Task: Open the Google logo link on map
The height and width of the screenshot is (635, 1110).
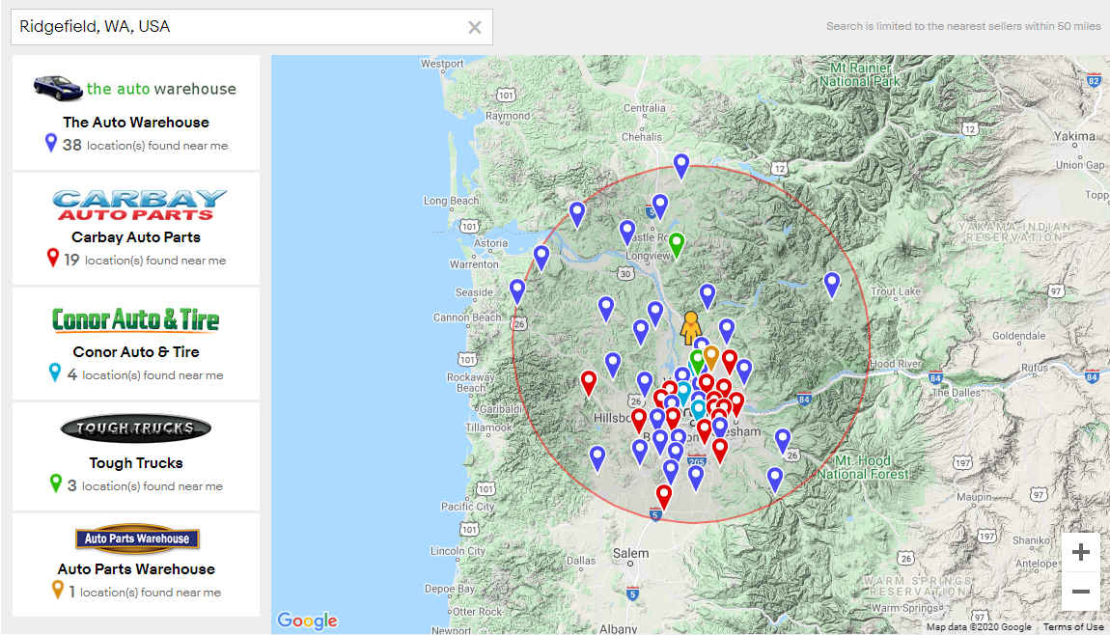Action: click(307, 621)
